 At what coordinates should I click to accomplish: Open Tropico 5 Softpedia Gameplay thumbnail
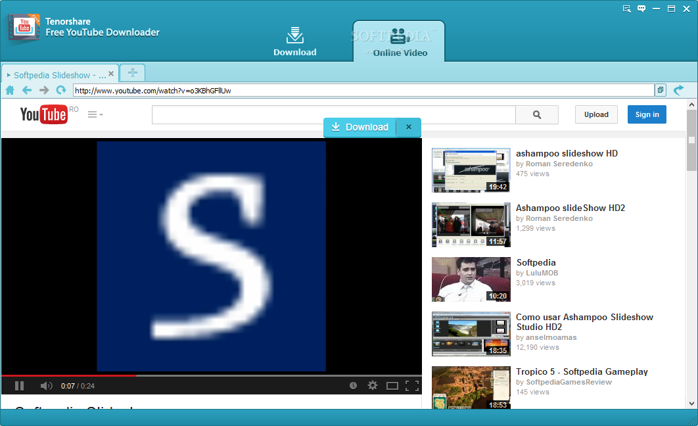coord(471,388)
